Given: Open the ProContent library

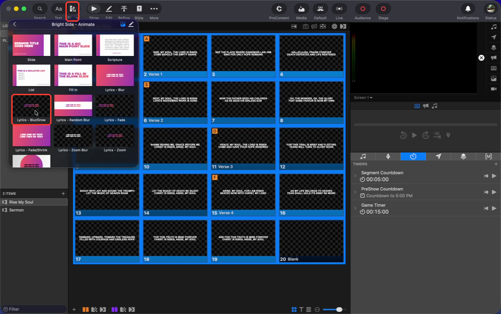Looking at the screenshot, I should point(279,9).
